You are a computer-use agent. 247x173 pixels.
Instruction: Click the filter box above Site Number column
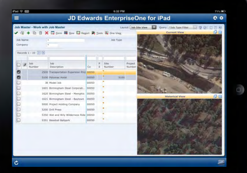tap(114, 58)
